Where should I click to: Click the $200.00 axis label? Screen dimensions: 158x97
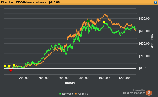click(144, 56)
